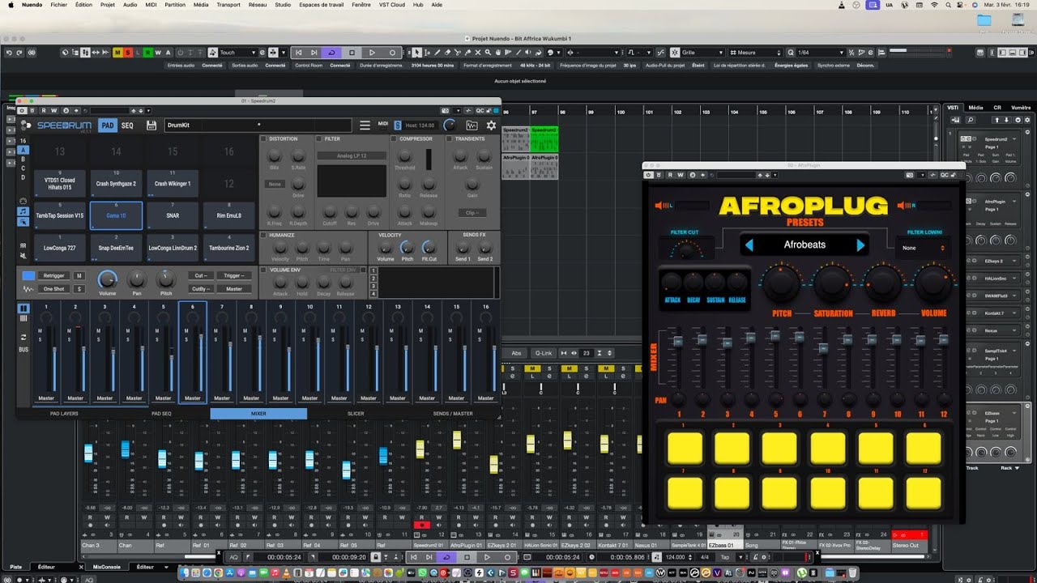Click the loop cycle button in top transport
The image size is (1037, 583).
click(x=331, y=53)
